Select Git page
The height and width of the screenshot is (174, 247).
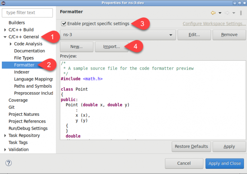coord(11,107)
